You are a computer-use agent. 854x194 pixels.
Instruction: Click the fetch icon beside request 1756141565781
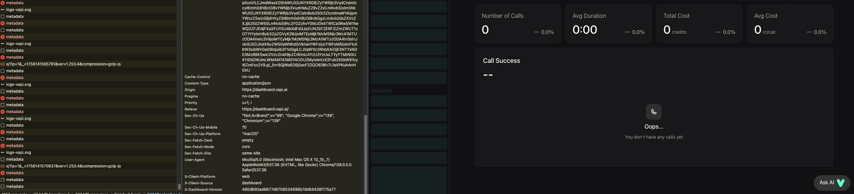[x=3, y=64]
